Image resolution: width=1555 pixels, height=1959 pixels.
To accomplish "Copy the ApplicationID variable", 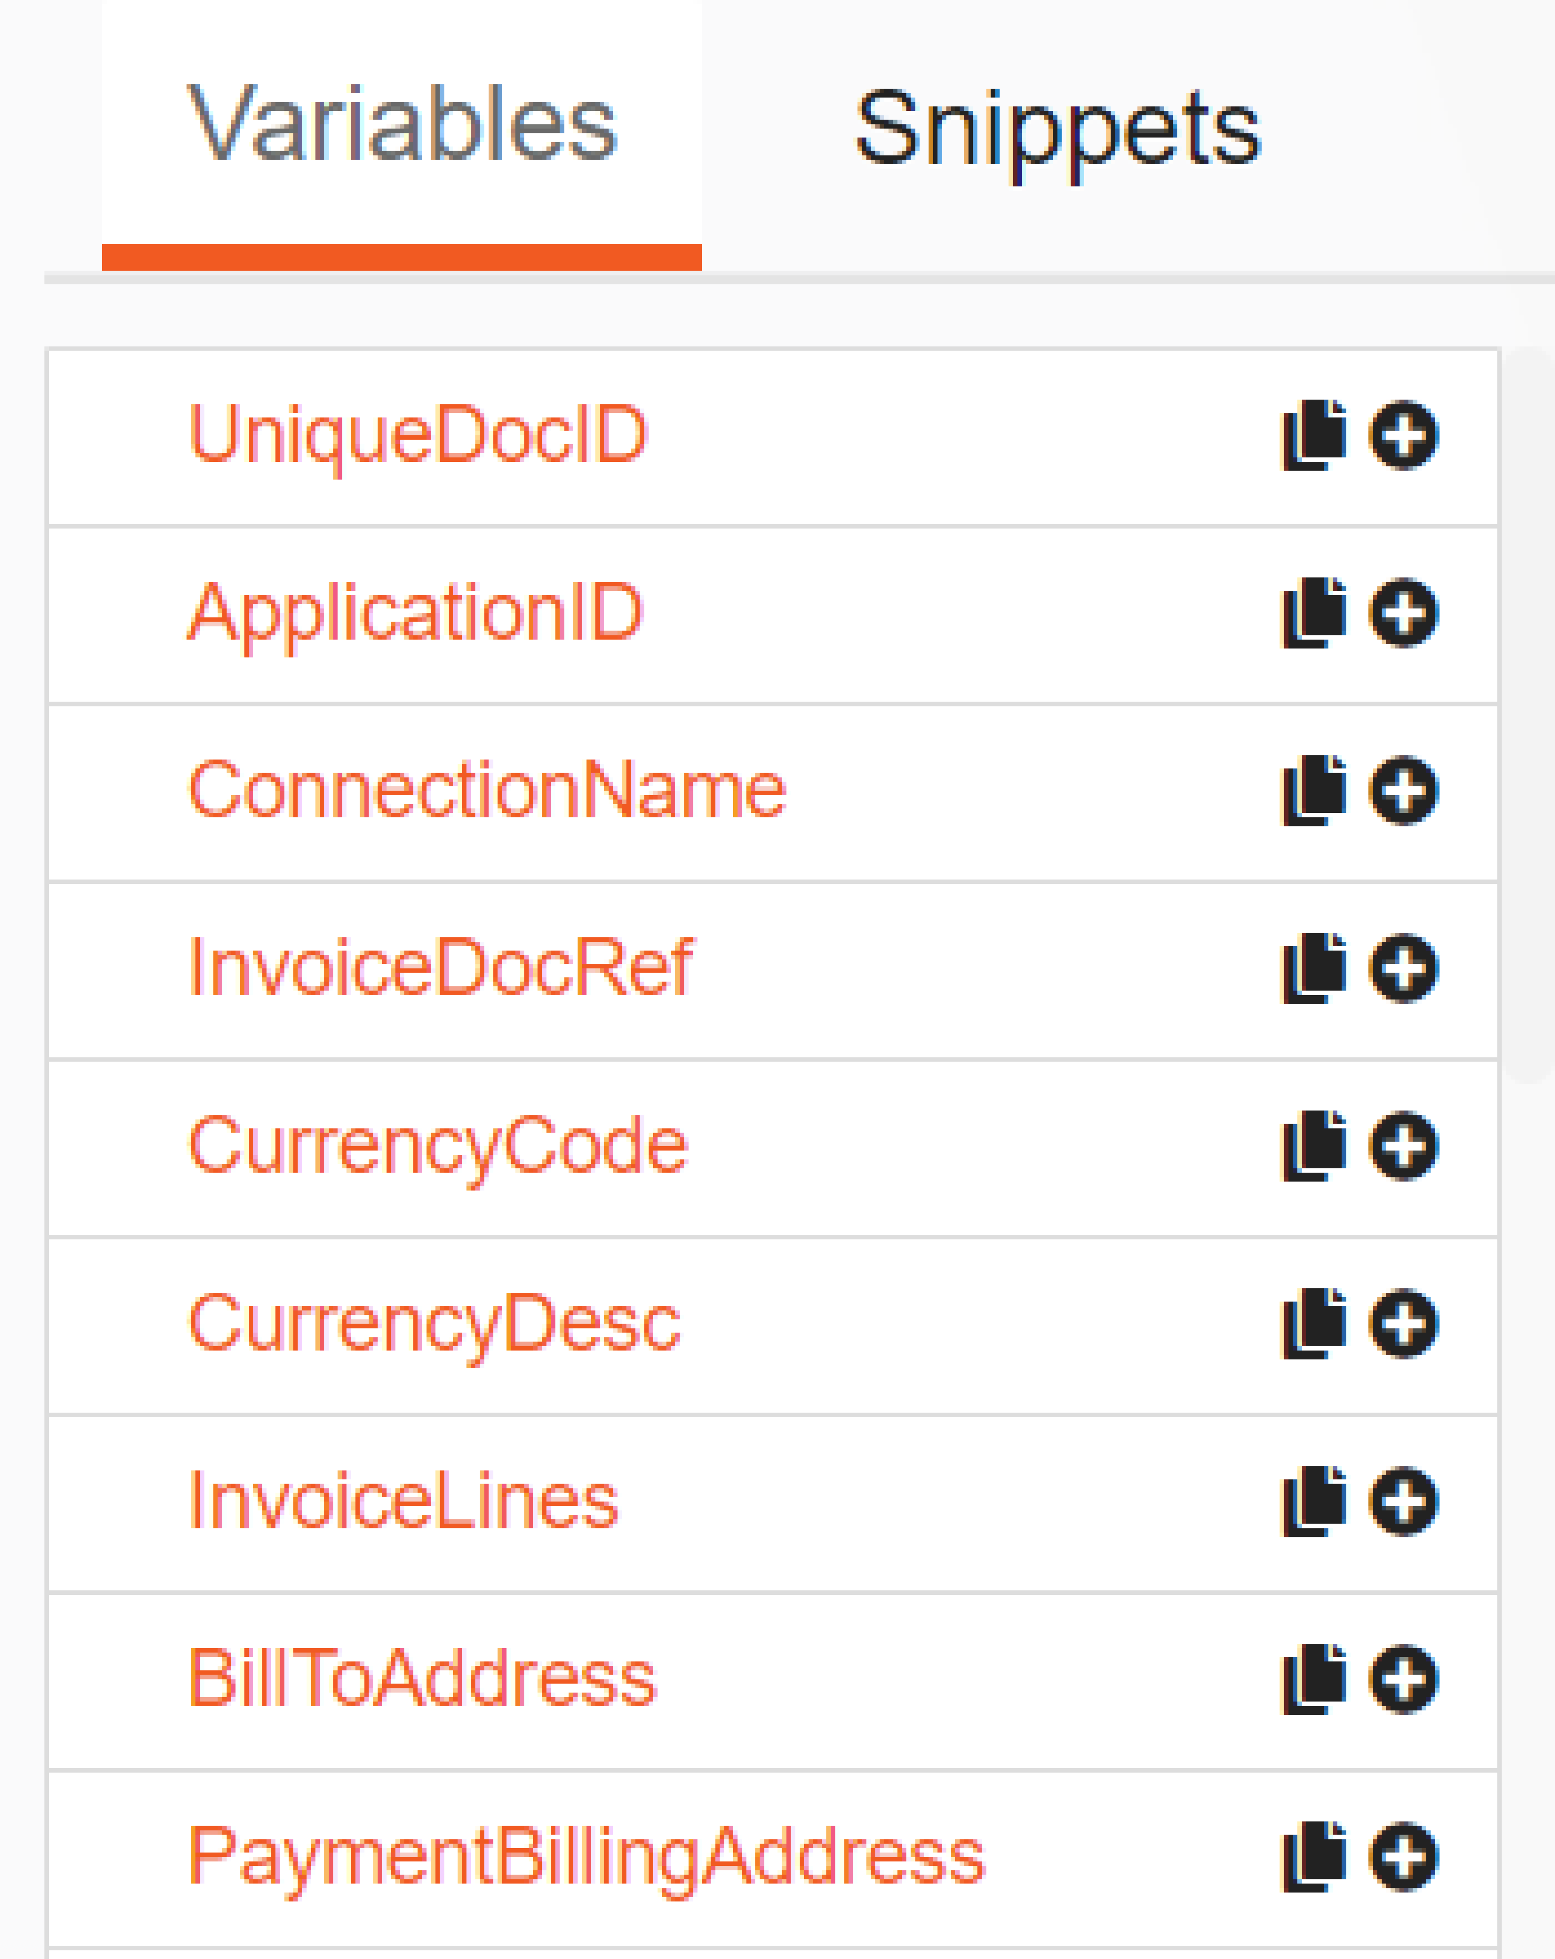I will [x=1313, y=613].
